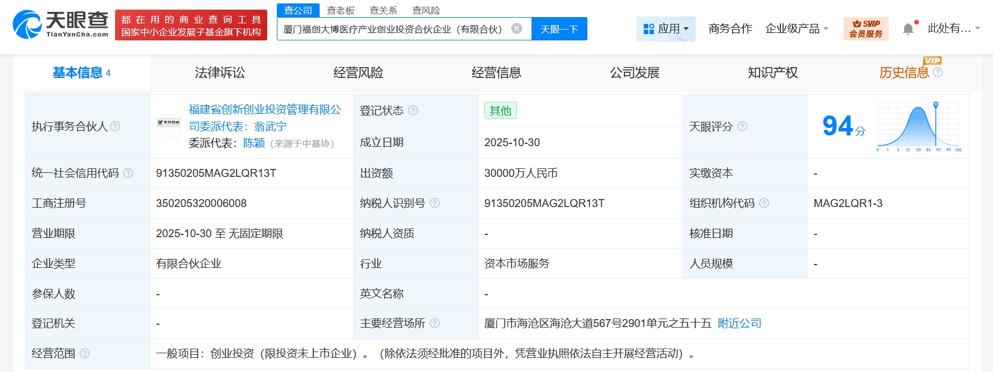Open the user account dropdown 此处有…

pyautogui.click(x=953, y=28)
